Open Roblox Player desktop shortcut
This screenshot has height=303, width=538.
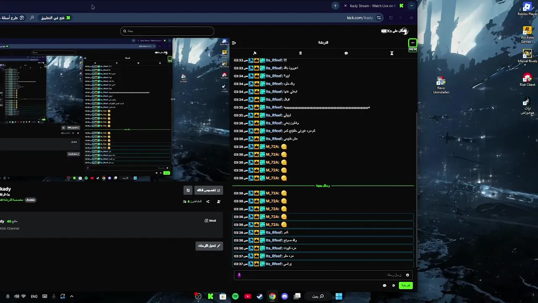pos(527,9)
